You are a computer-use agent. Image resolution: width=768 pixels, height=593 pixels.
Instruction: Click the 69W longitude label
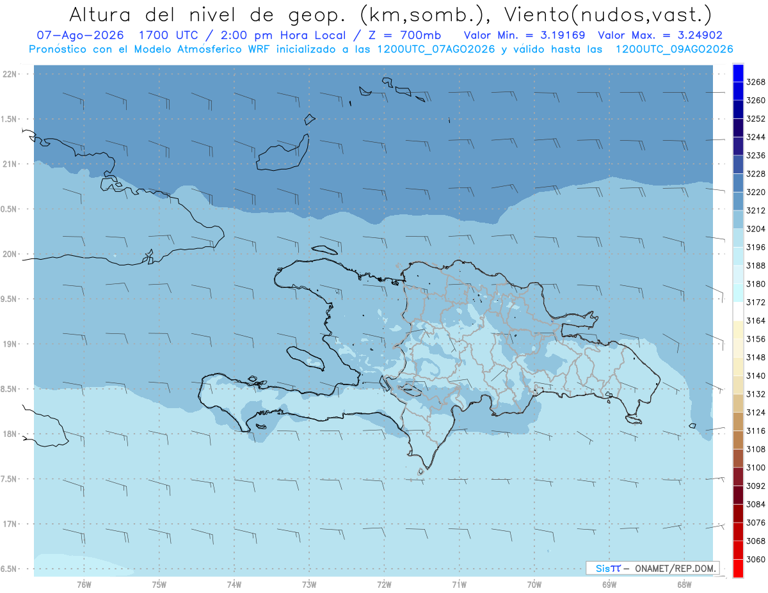point(609,583)
